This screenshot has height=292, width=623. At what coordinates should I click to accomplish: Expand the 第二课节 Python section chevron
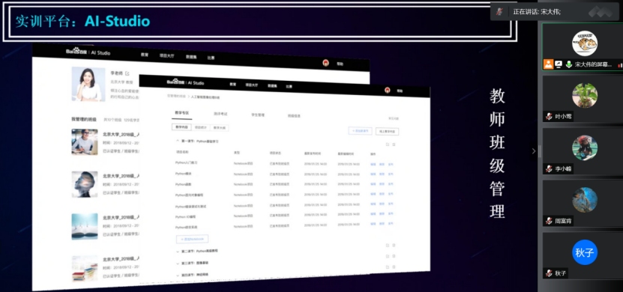pyautogui.click(x=178, y=251)
